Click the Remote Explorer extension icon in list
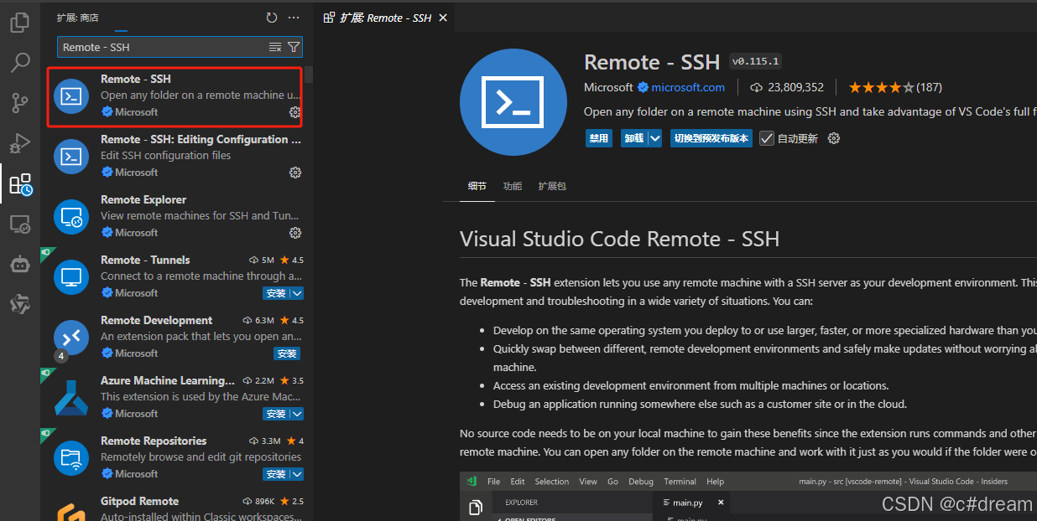 (x=71, y=216)
